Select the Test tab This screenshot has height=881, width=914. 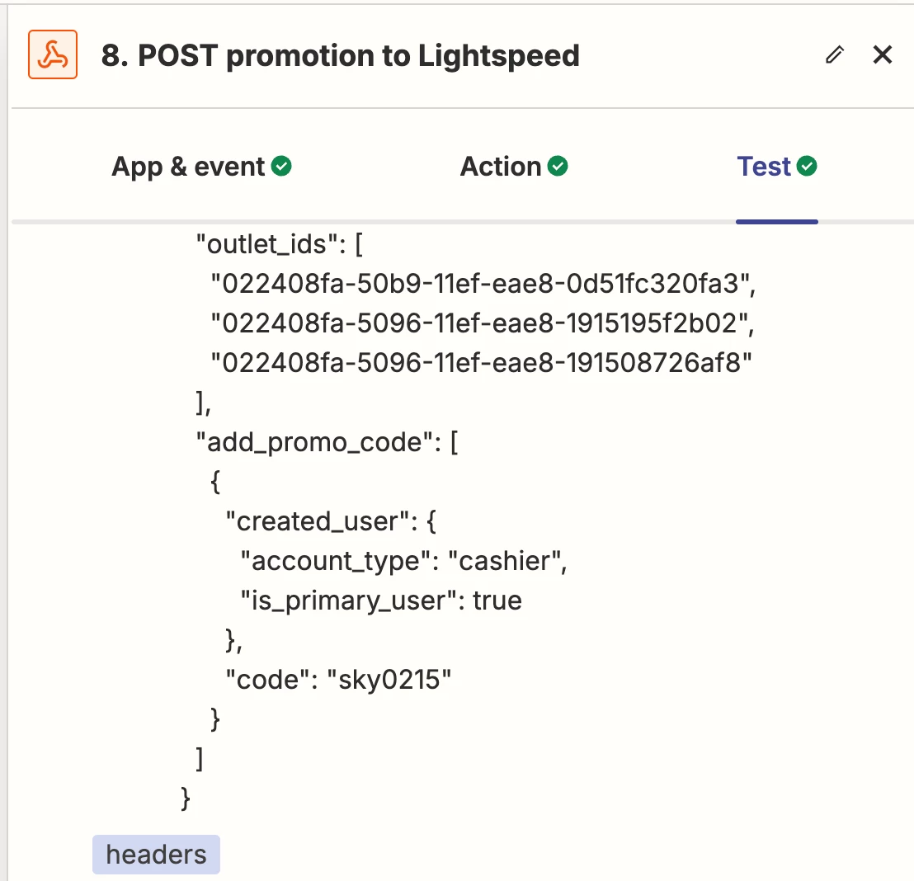(764, 167)
